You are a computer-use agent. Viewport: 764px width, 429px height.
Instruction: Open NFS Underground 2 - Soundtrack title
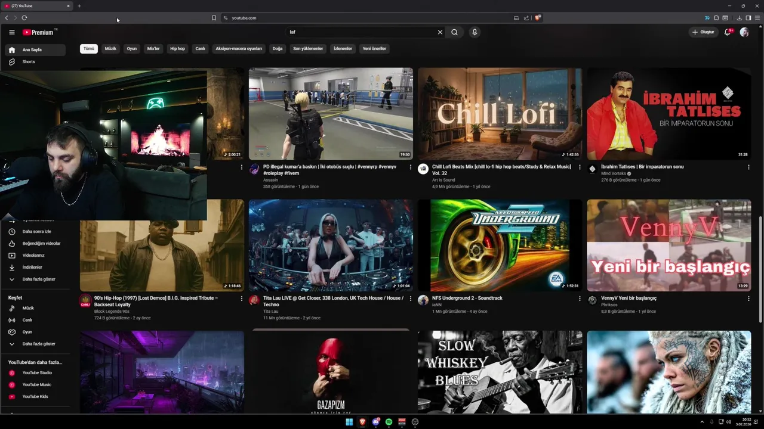point(467,298)
